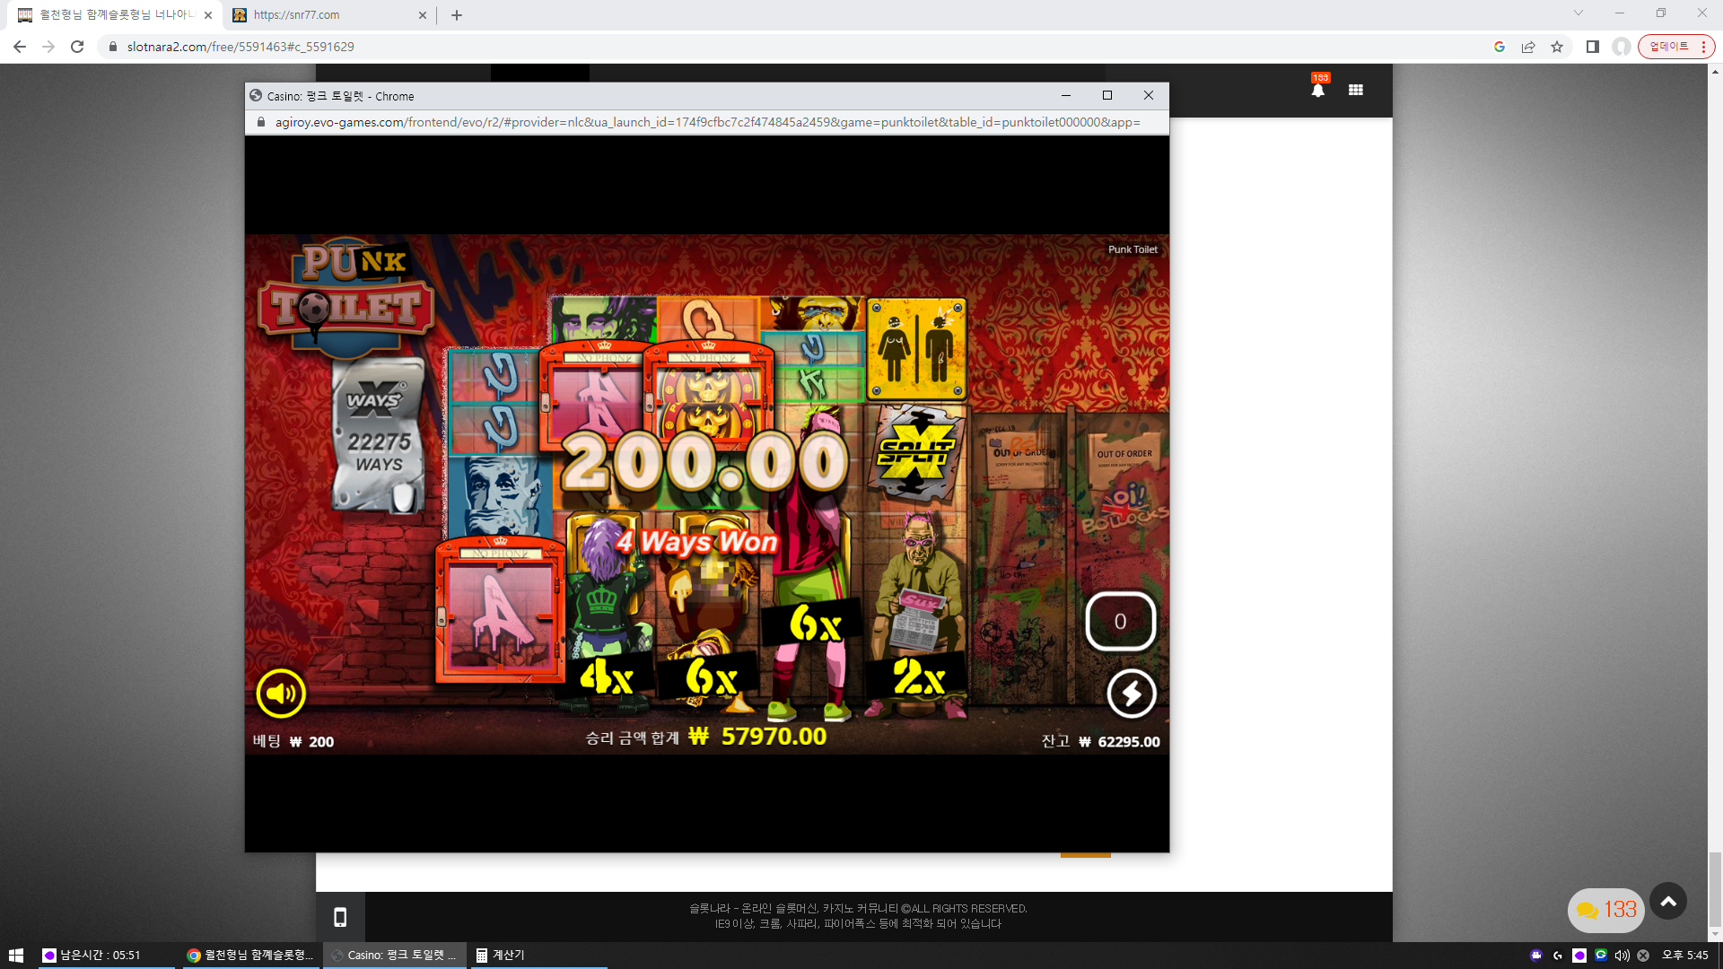The height and width of the screenshot is (969, 1723).
Task: Toggle the lightning turbo spin button
Action: click(1131, 694)
